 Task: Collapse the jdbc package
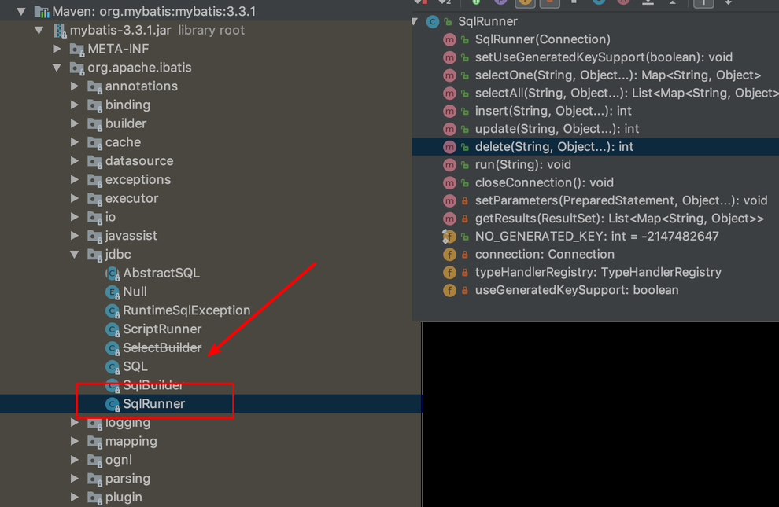(x=75, y=255)
